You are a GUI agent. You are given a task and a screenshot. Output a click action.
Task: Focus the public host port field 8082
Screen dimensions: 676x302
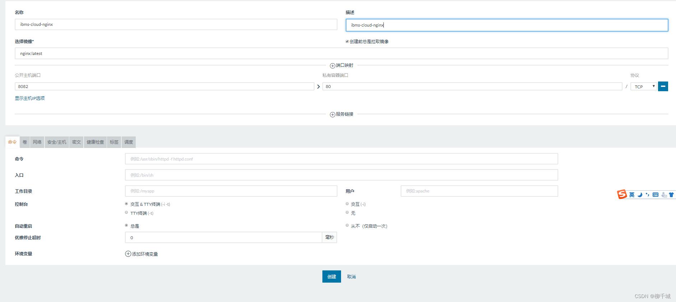click(x=164, y=87)
